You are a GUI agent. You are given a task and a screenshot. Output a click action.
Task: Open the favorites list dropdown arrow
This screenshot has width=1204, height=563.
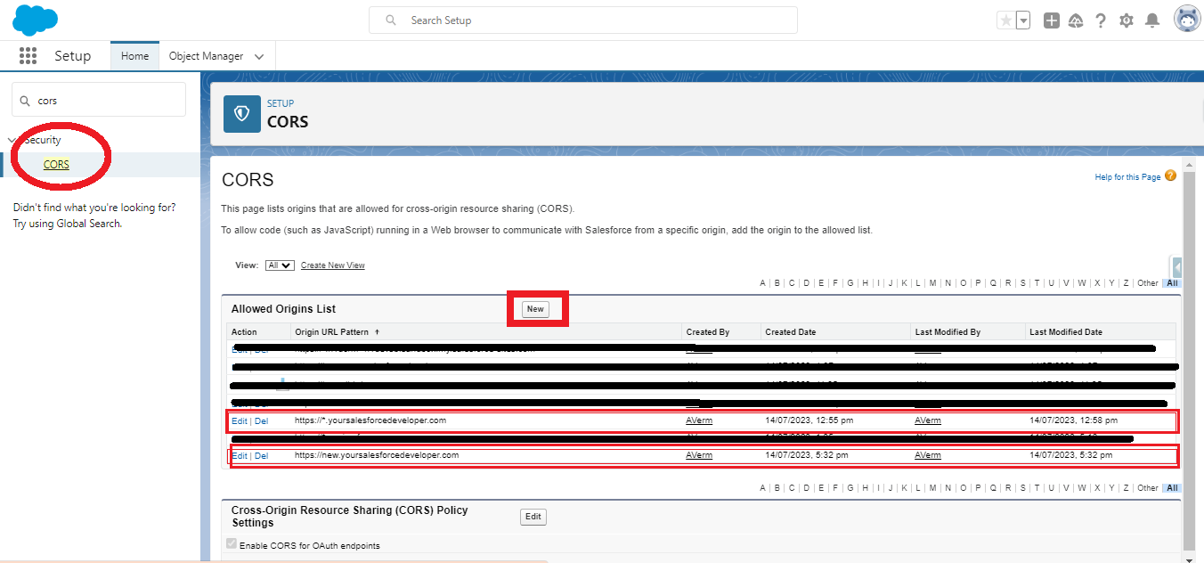(1023, 20)
